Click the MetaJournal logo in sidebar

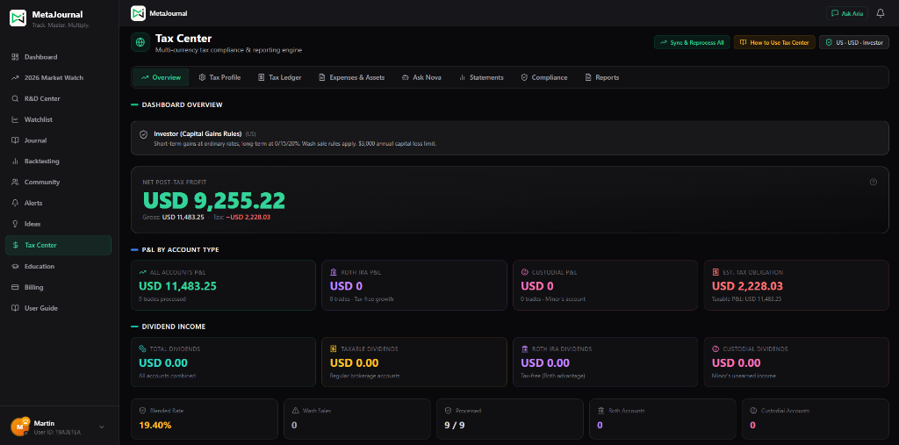pos(18,18)
